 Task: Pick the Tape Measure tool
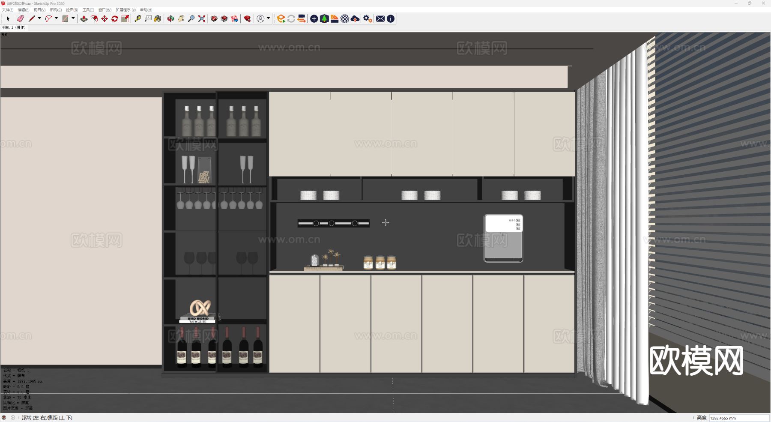pyautogui.click(x=137, y=18)
